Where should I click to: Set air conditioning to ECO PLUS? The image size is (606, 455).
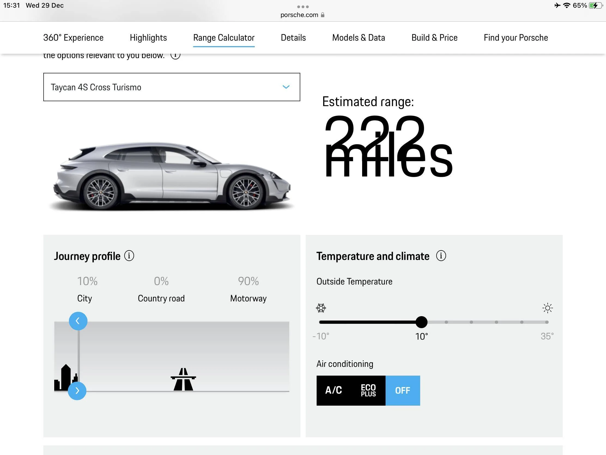(x=368, y=390)
